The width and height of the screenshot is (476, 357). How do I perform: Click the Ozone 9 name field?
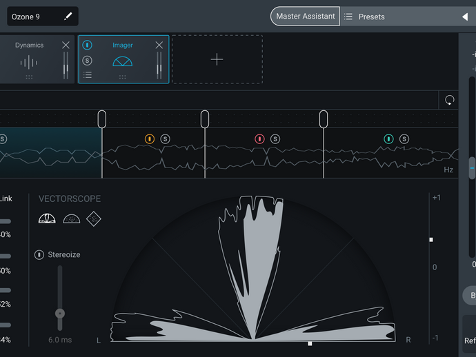click(x=43, y=17)
